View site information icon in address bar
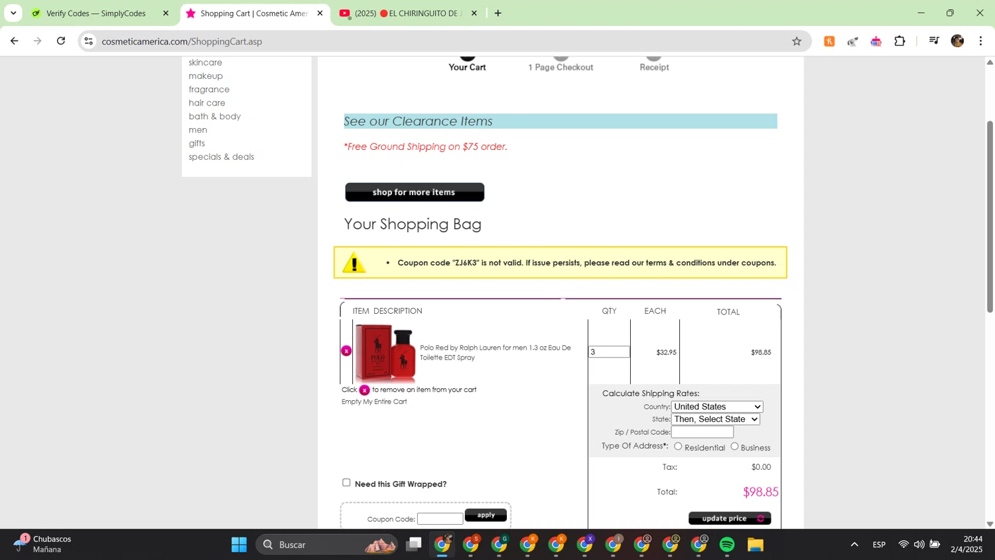 [89, 41]
